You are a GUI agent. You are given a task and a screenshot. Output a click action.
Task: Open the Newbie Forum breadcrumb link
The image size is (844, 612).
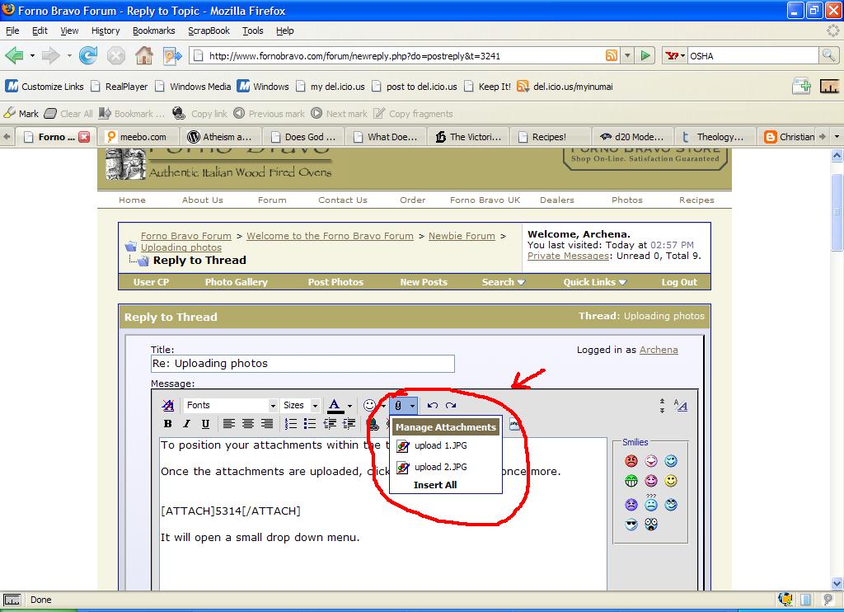(x=462, y=236)
